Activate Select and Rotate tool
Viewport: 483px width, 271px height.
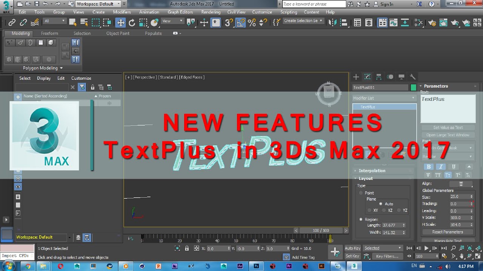(x=132, y=23)
